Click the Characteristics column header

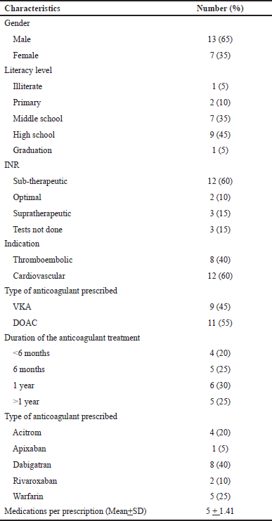(32, 8)
